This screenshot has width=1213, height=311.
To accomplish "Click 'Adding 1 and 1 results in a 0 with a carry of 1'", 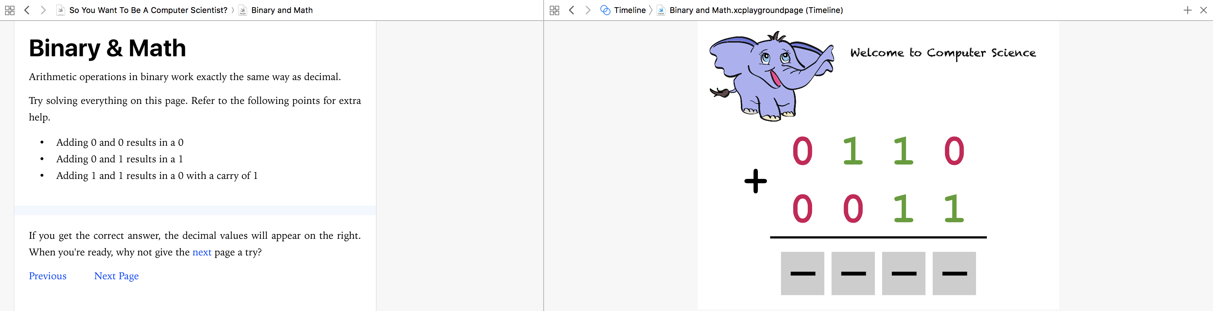I will click(x=157, y=176).
